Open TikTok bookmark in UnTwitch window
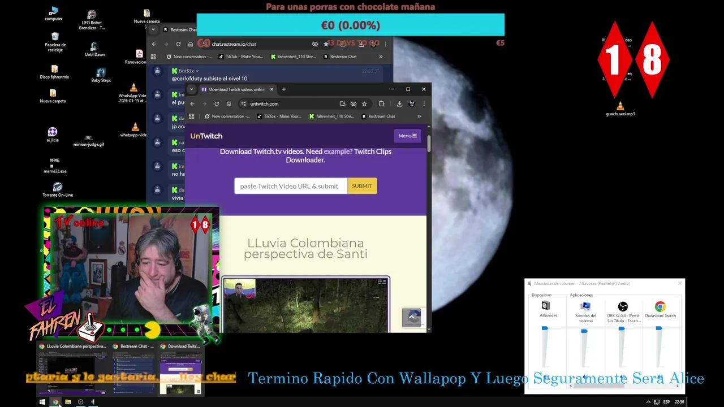 [x=279, y=116]
